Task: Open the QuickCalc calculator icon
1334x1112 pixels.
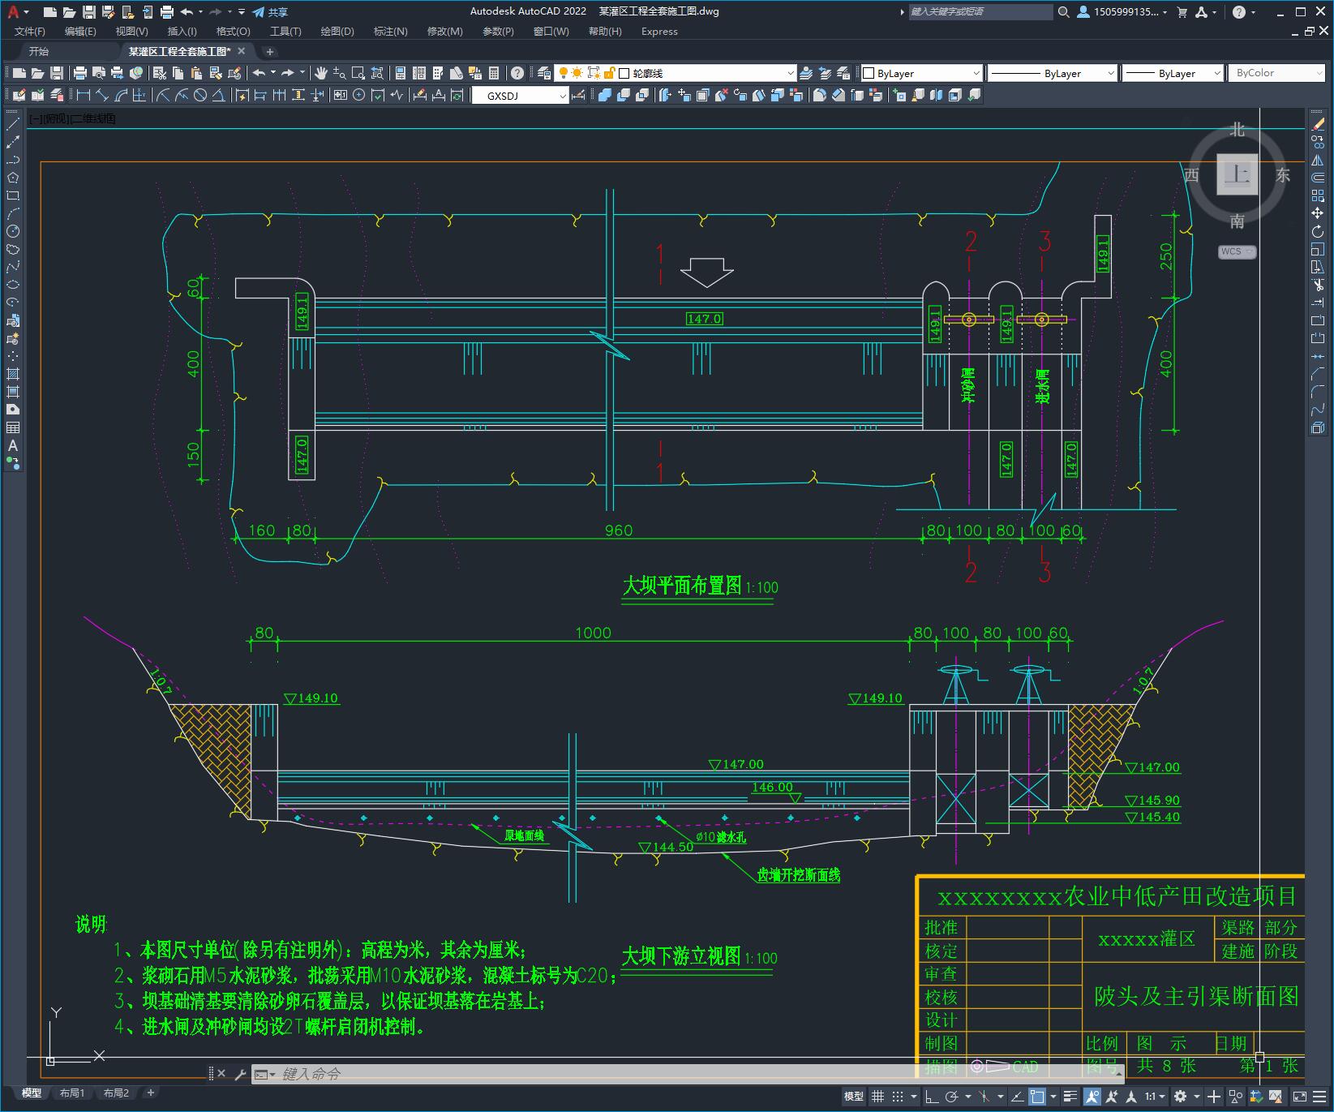Action: [494, 73]
